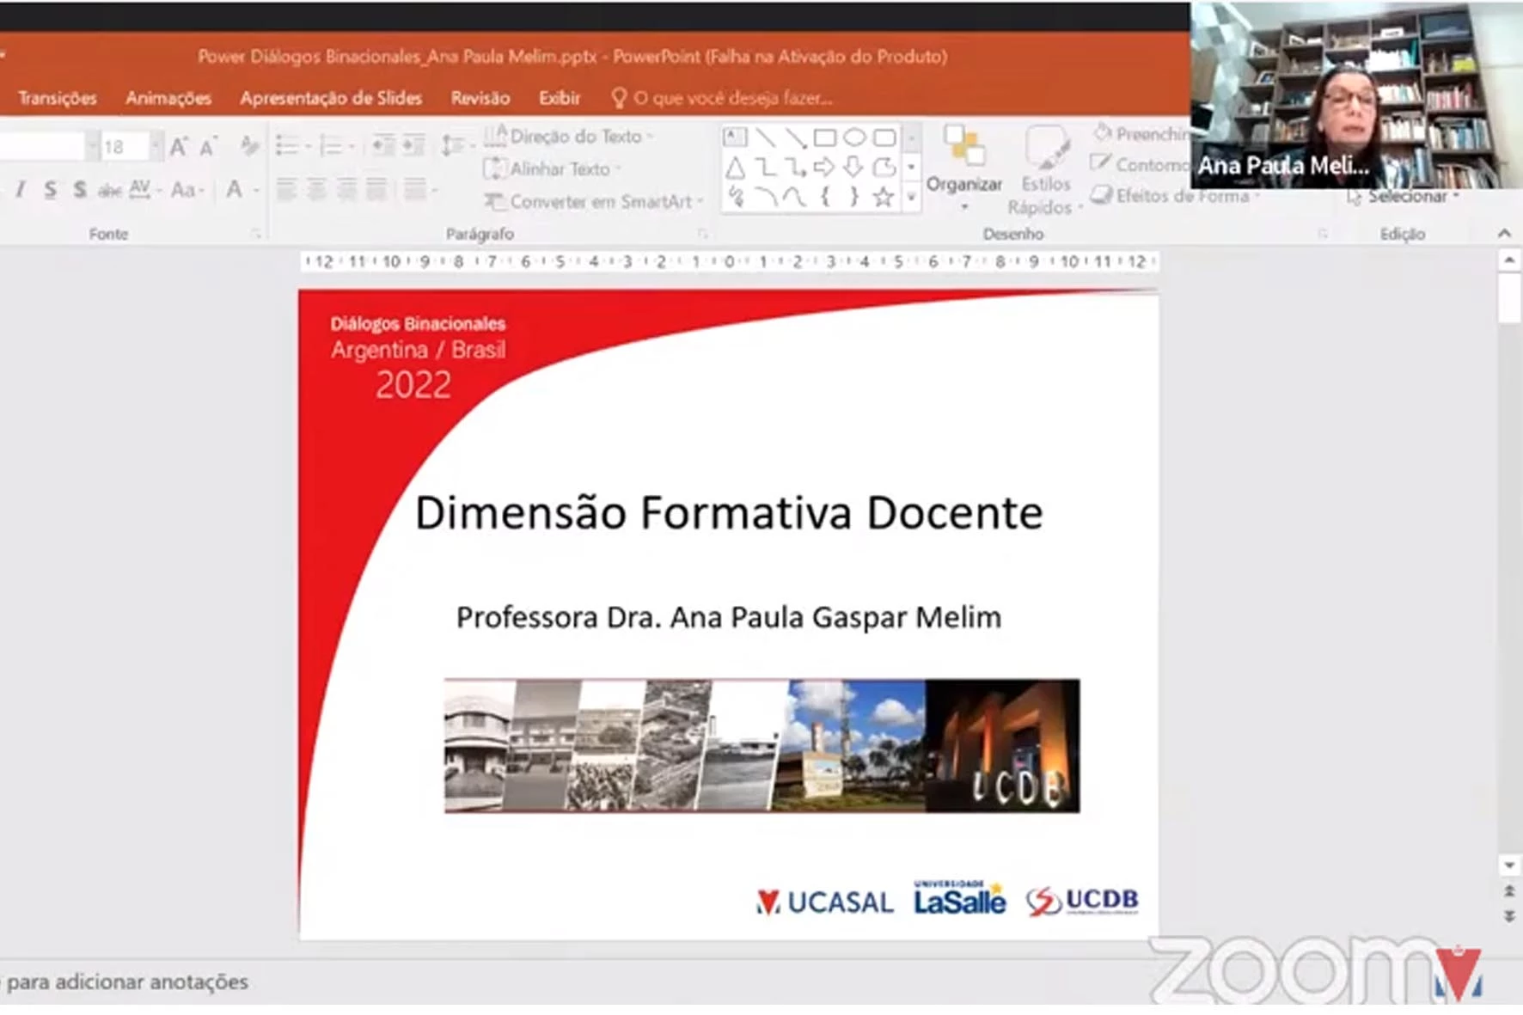The width and height of the screenshot is (1523, 1015).
Task: Select the right arrow shape
Action: (823, 168)
